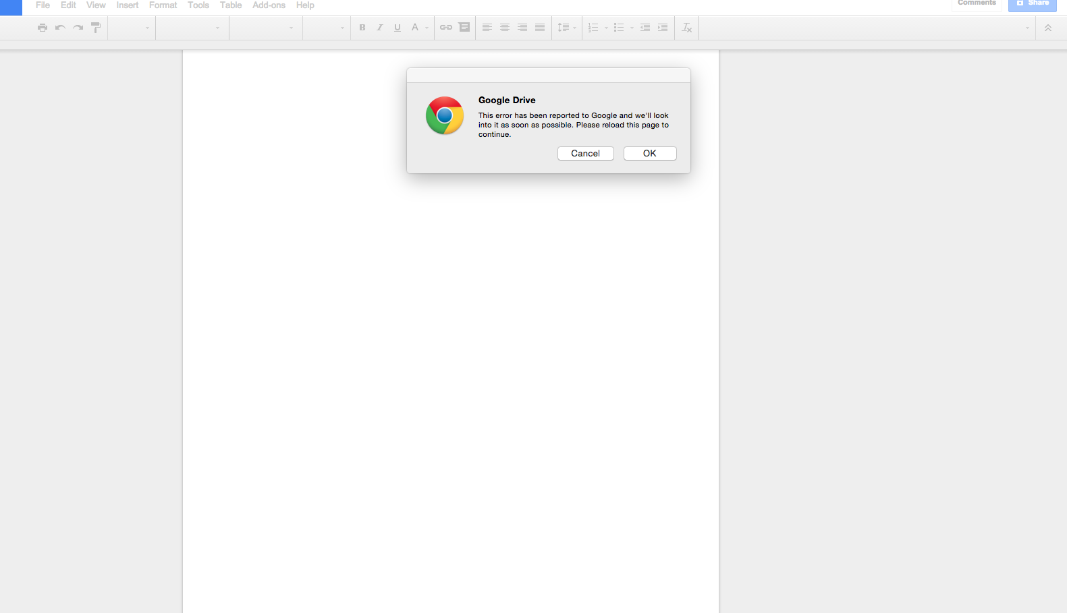This screenshot has height=613, width=1067.
Task: Click the undo arrow icon
Action: 60,28
